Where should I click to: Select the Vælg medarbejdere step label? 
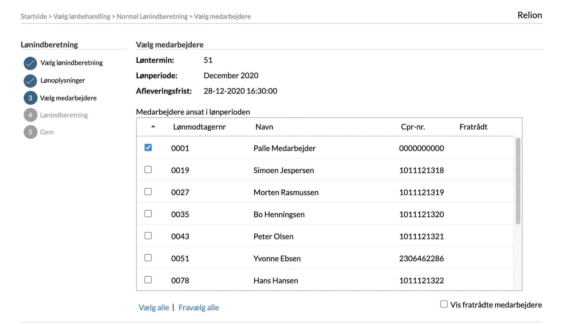click(x=68, y=98)
